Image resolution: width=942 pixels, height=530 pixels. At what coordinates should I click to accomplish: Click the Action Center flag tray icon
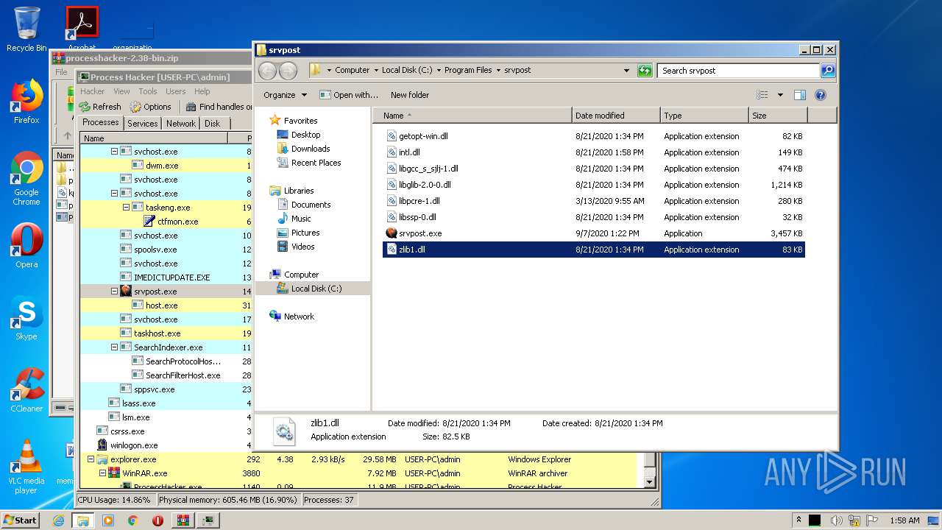[x=874, y=520]
